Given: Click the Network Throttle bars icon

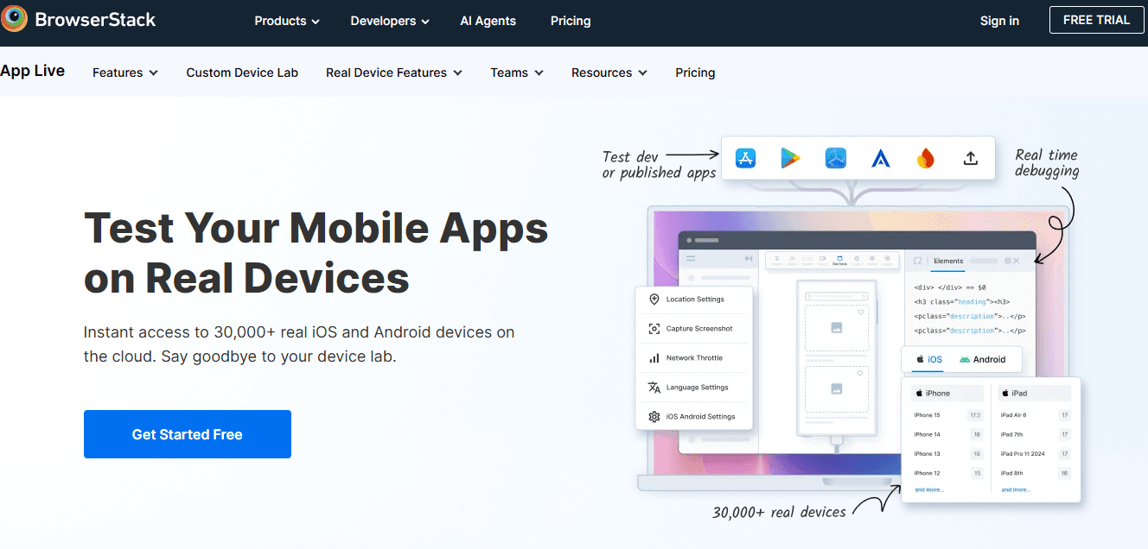Looking at the screenshot, I should tap(654, 358).
